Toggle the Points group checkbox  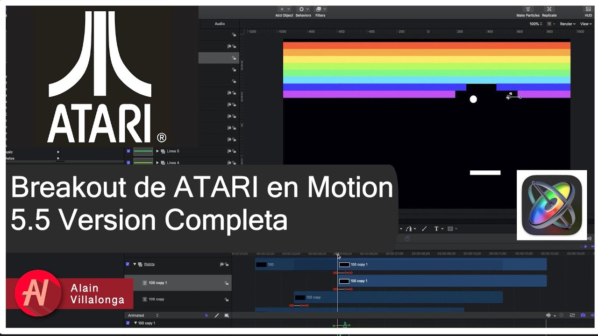click(128, 264)
